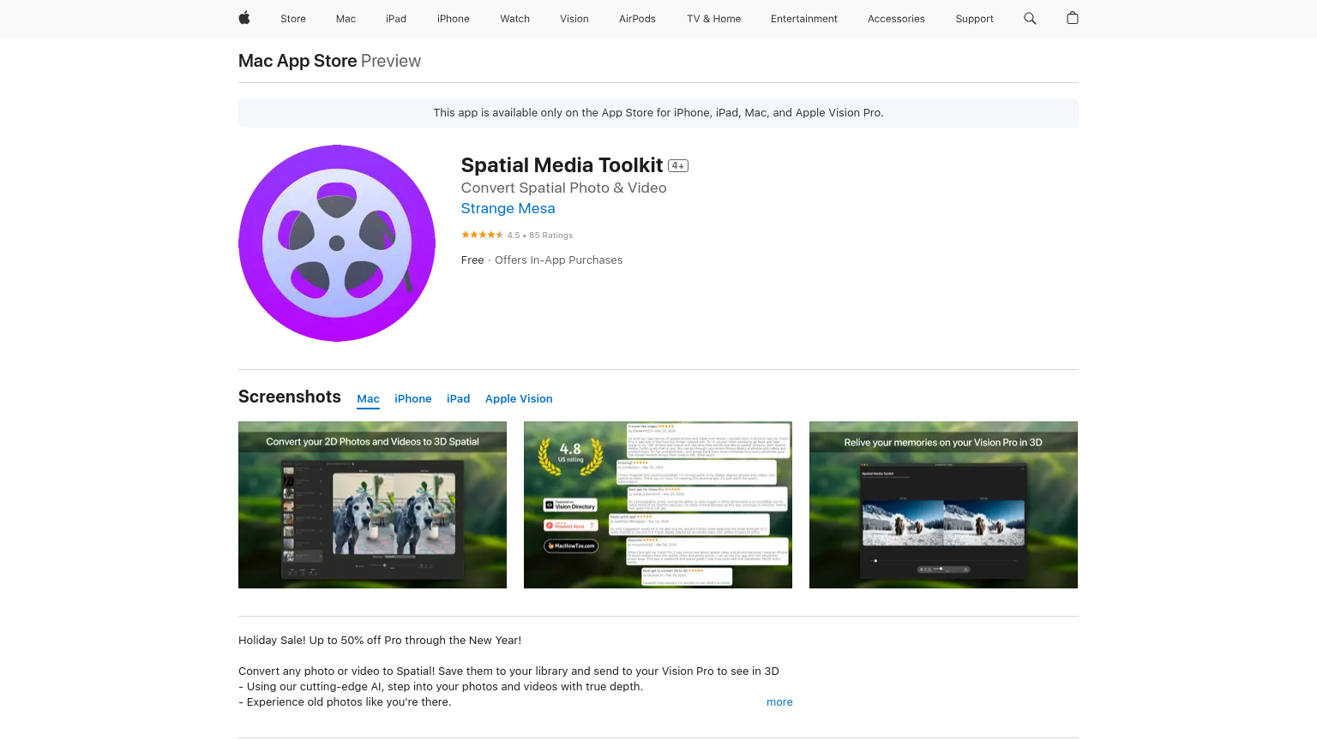The image size is (1317, 740).
Task: Click the Apple logo in the navigation bar
Action: pos(244,18)
